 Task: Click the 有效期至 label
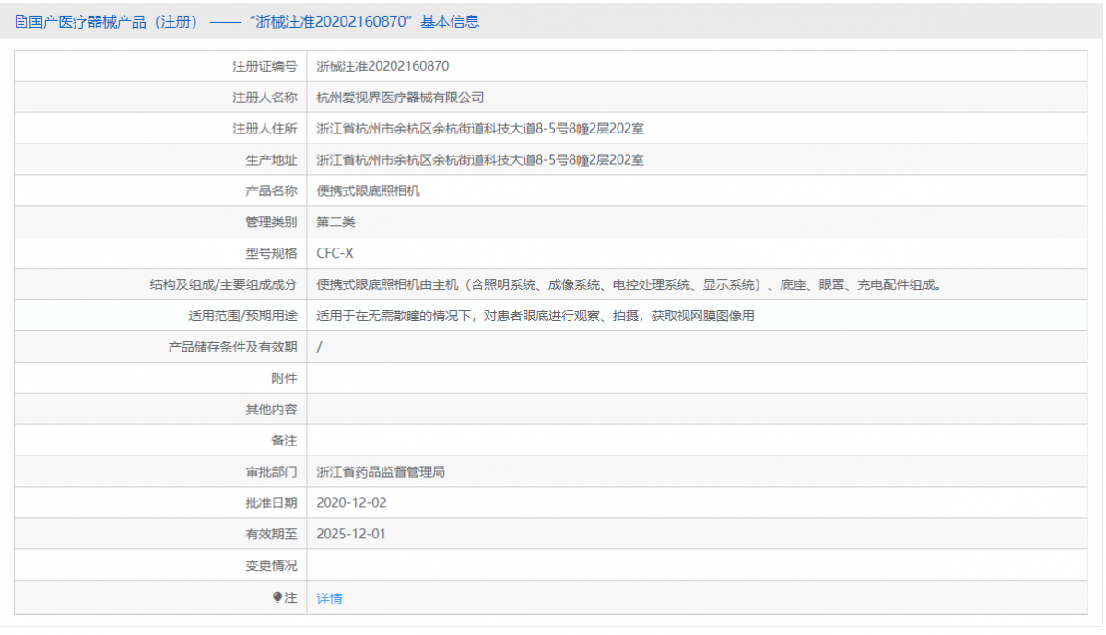(271, 536)
